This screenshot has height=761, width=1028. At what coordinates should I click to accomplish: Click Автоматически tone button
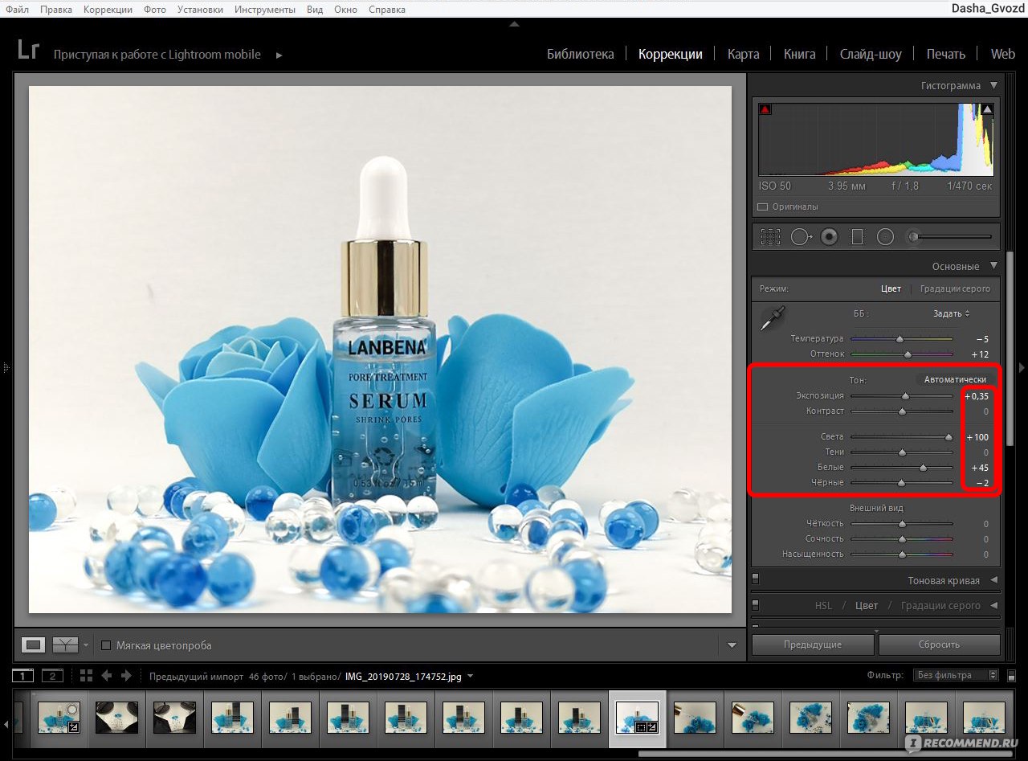tap(955, 379)
